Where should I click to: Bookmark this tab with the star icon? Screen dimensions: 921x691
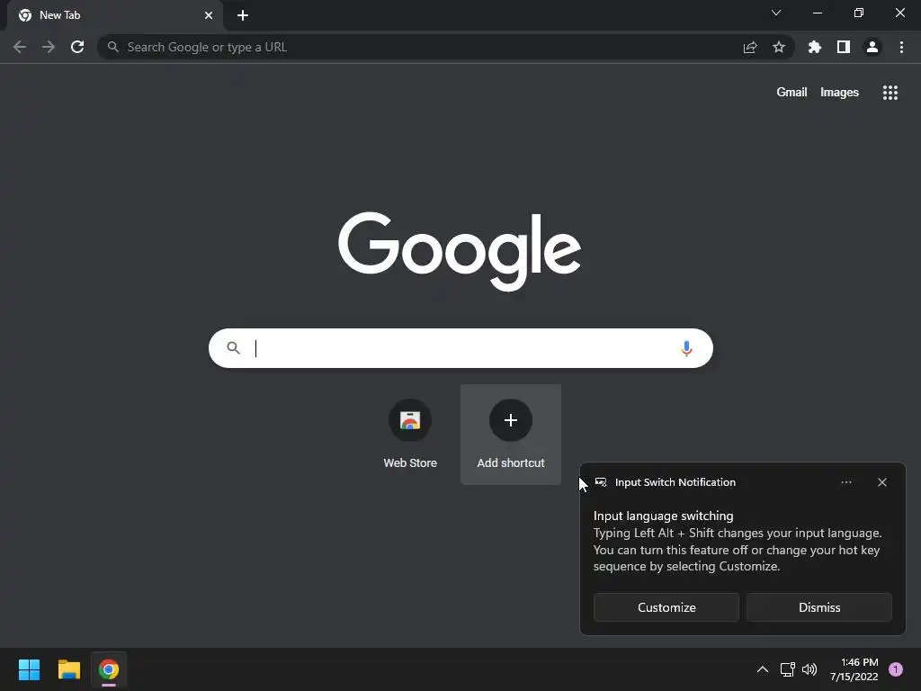tap(779, 47)
